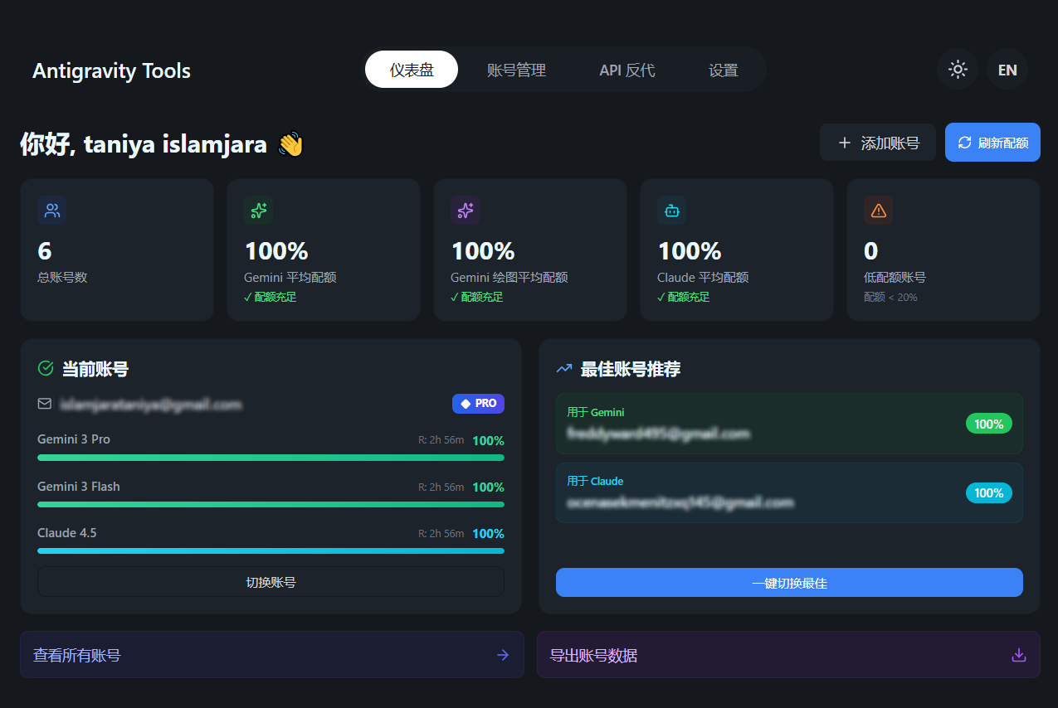
Task: Click the total accounts users icon
Action: tap(52, 211)
